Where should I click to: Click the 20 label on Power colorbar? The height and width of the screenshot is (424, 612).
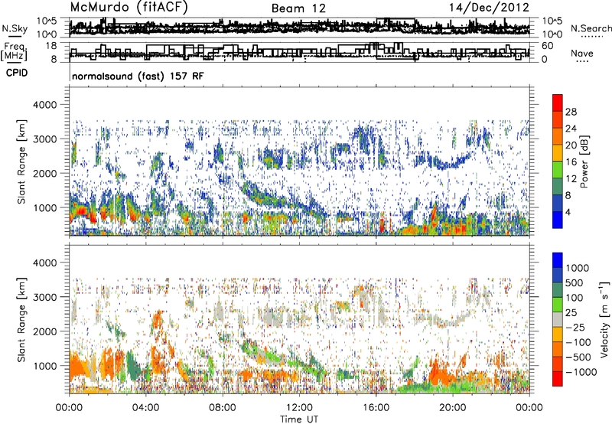click(571, 145)
